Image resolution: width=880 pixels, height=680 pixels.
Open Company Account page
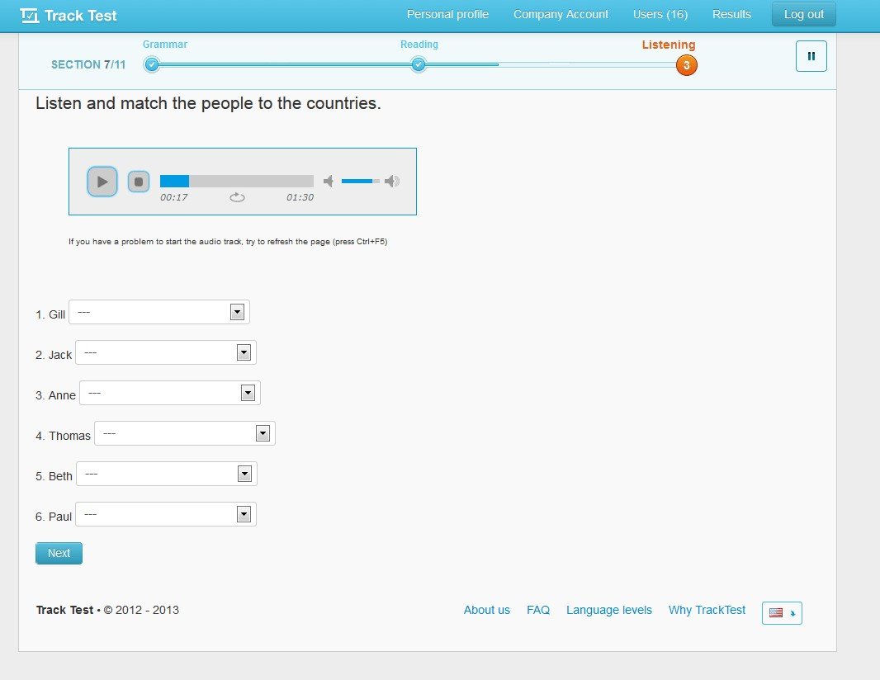pyautogui.click(x=561, y=15)
